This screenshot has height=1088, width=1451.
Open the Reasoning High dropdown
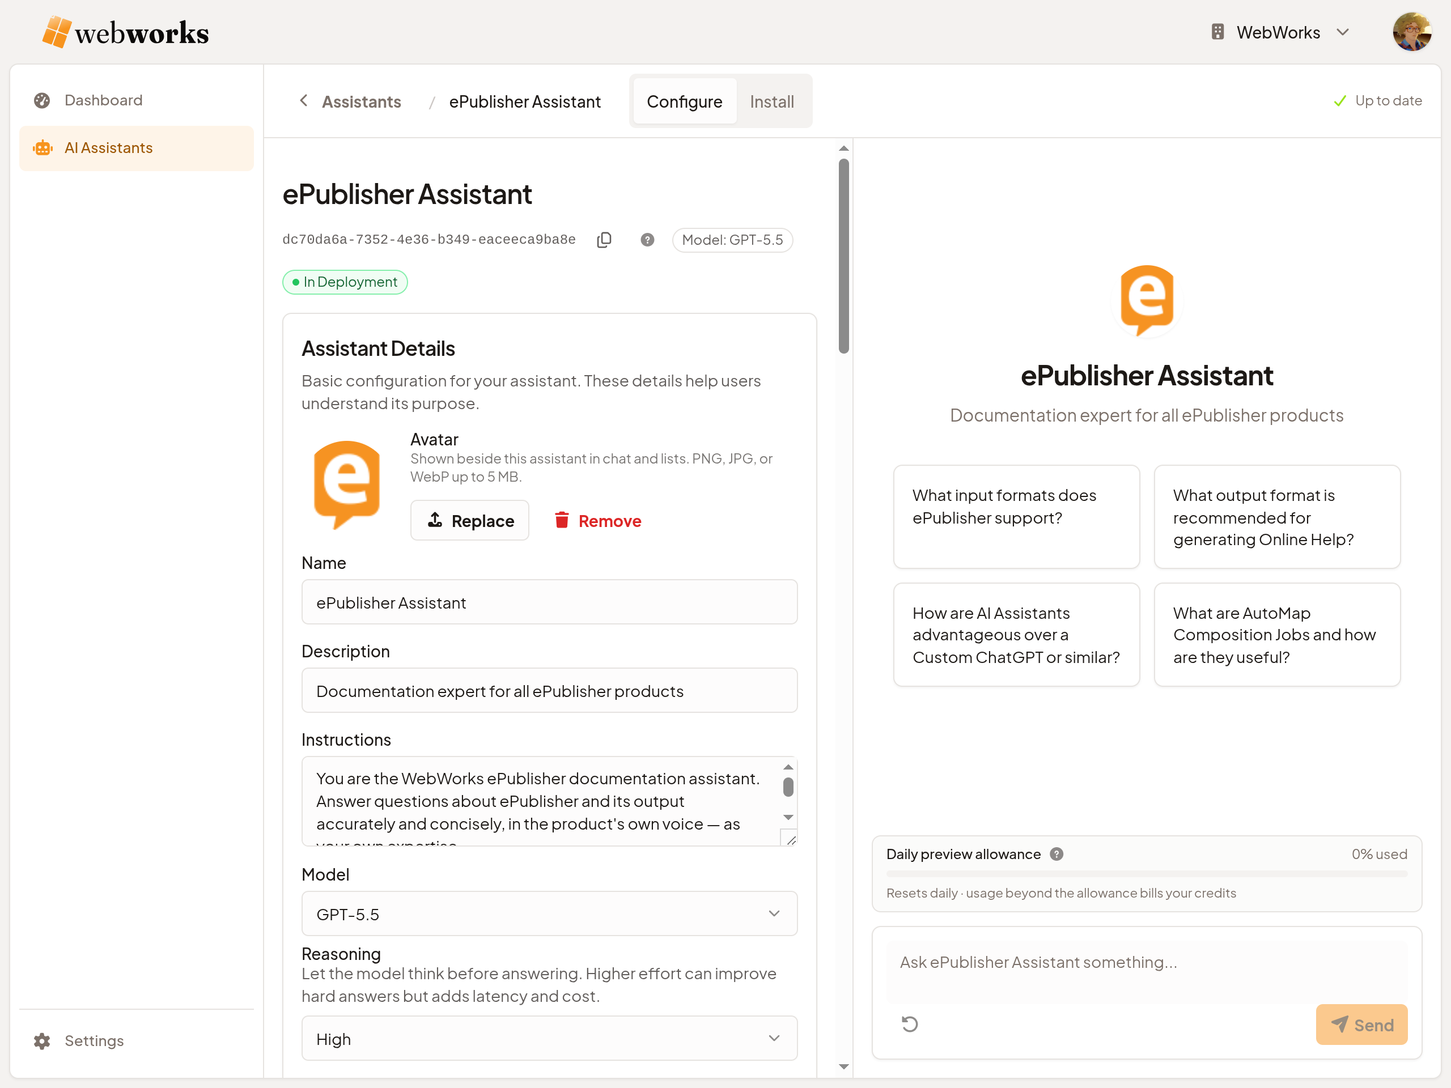(549, 1038)
